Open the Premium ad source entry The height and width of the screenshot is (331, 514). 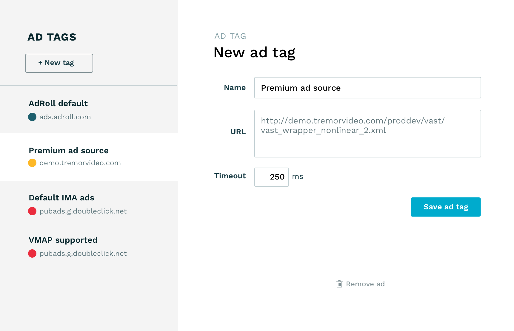(89, 157)
